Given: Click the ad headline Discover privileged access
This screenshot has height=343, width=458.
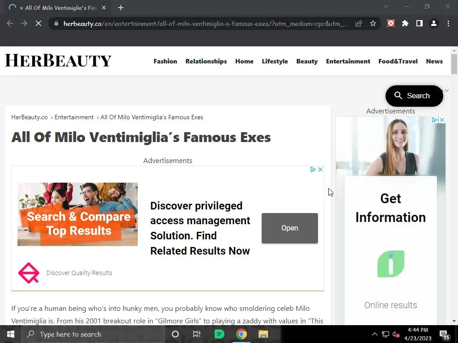Looking at the screenshot, I should [x=200, y=228].
